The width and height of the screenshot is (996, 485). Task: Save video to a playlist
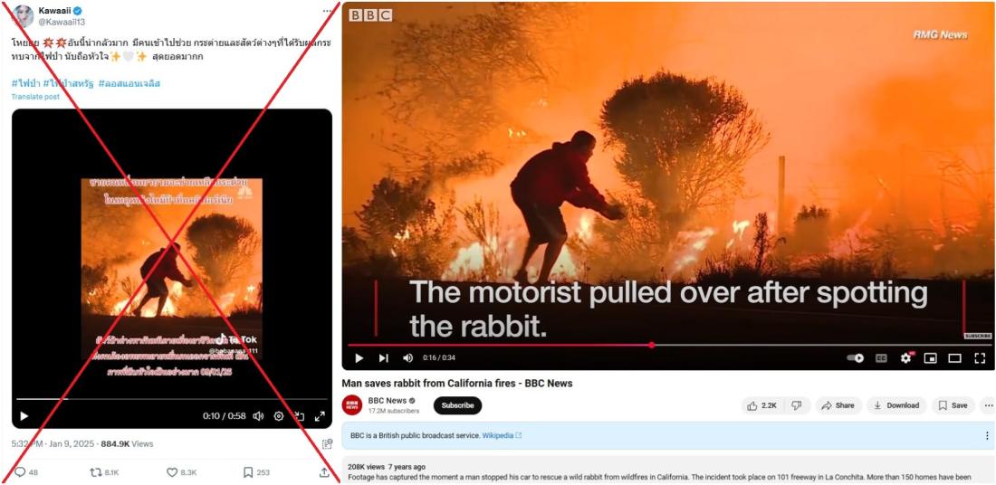point(953,405)
